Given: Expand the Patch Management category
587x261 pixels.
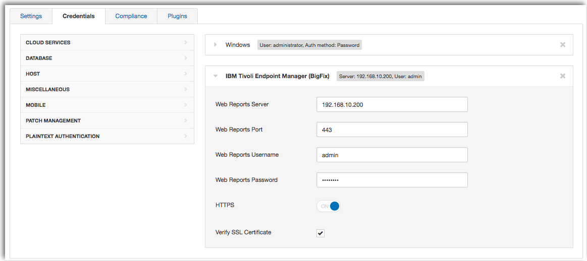Looking at the screenshot, I should (107, 121).
